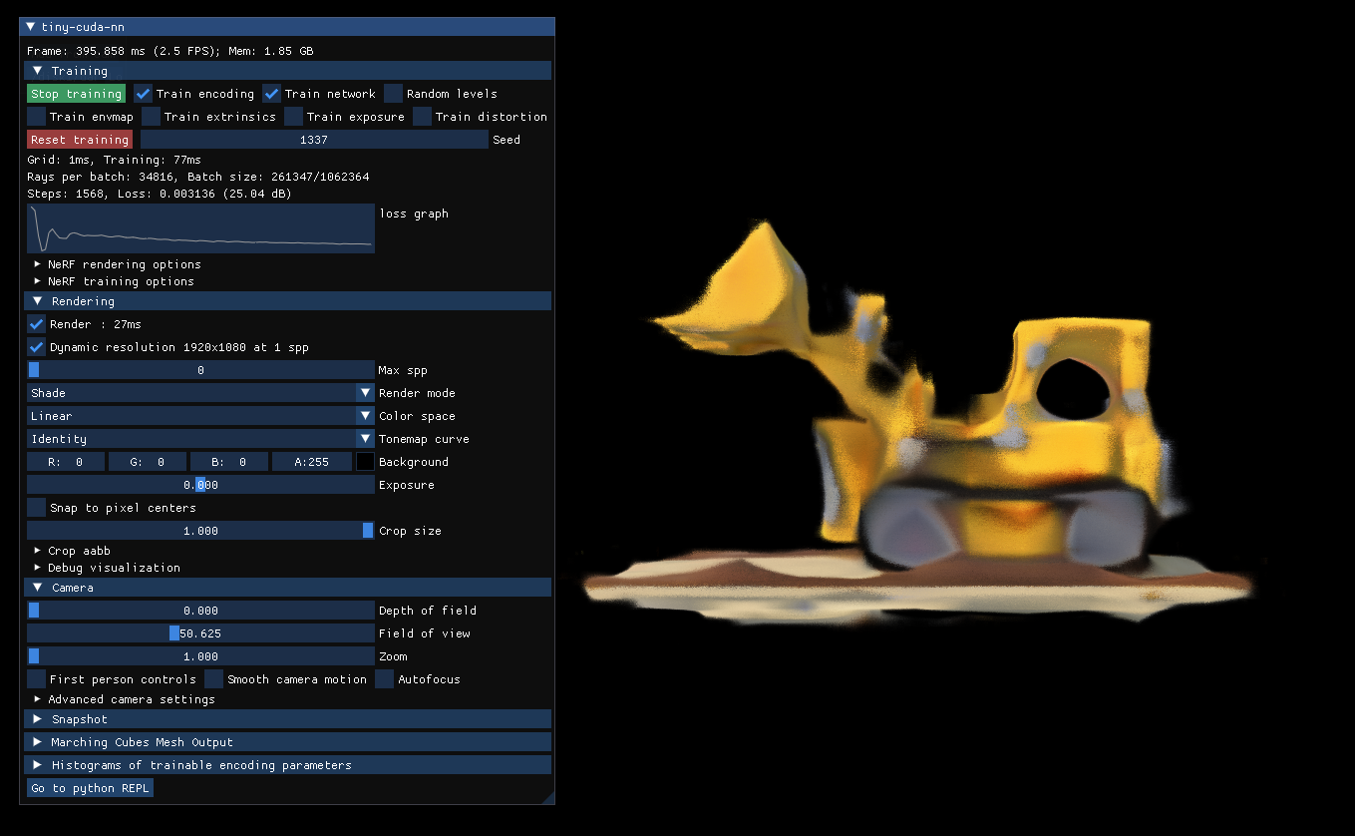Click the Field of view slider

point(200,633)
